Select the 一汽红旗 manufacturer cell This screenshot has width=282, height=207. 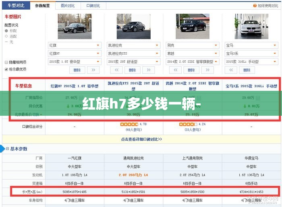pyautogui.click(x=75, y=158)
